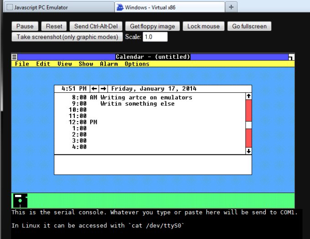Select the minimized floppy disk icon

tap(21, 200)
